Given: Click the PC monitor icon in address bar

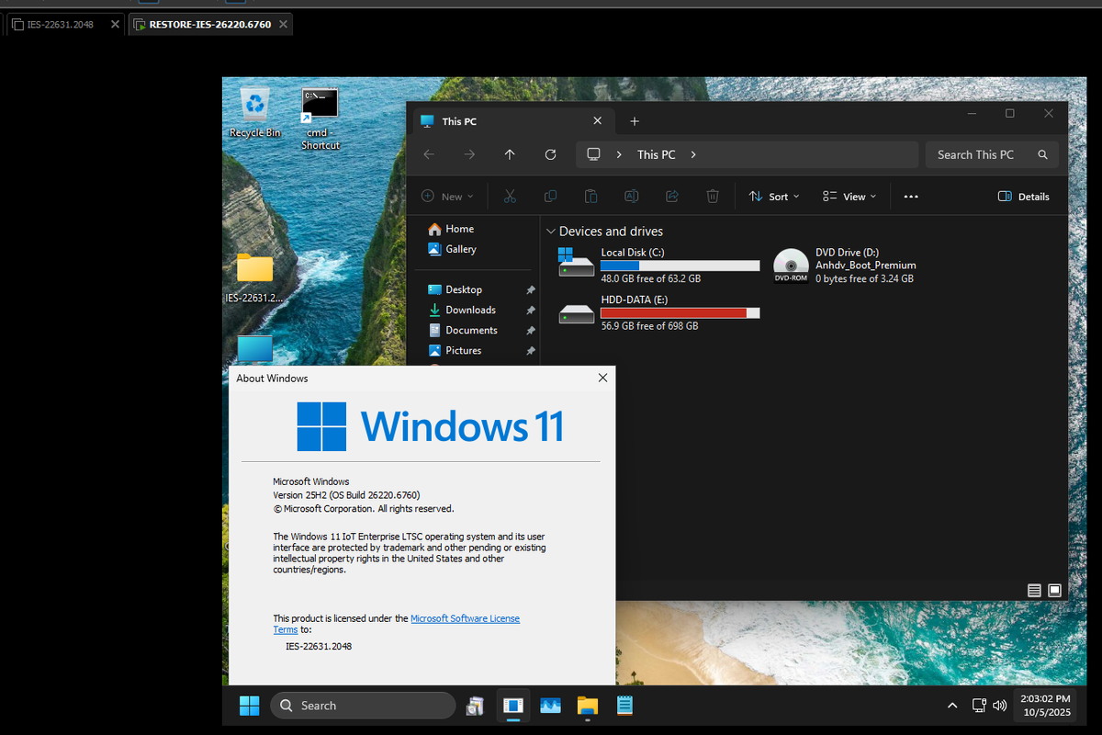Looking at the screenshot, I should point(593,154).
